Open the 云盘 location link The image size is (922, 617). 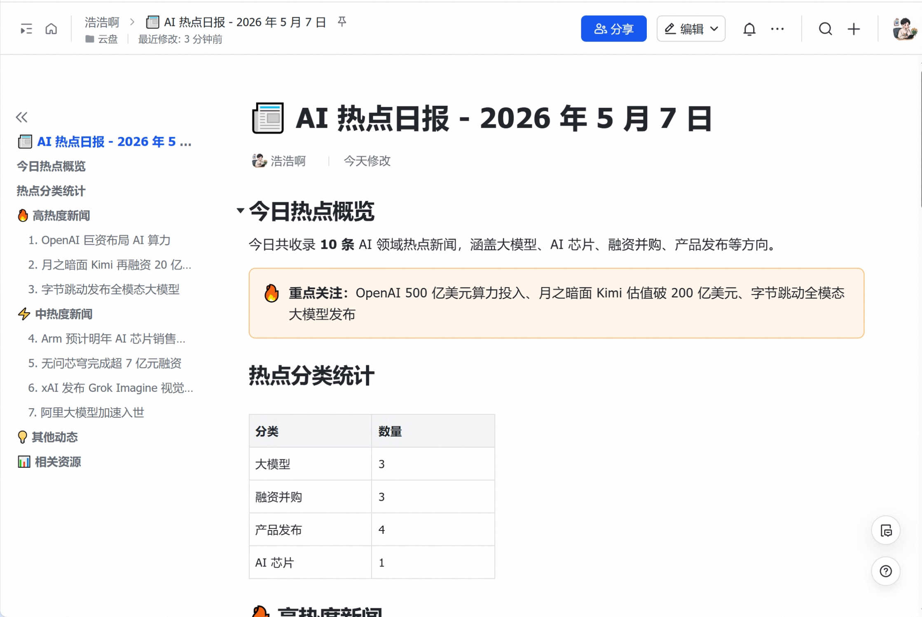point(108,39)
